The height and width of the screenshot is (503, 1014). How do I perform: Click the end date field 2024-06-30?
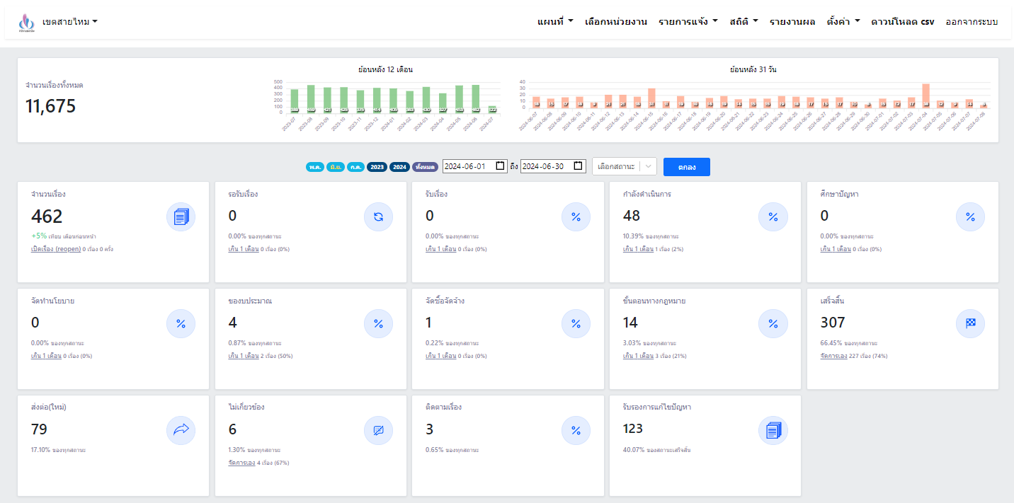click(546, 166)
